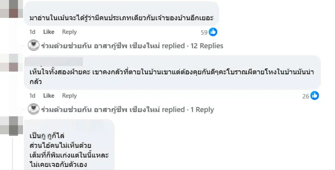The width and height of the screenshot is (335, 170).
Task: Click the blue thumbs-up reaction icon beside 59
Action: pos(213,32)
